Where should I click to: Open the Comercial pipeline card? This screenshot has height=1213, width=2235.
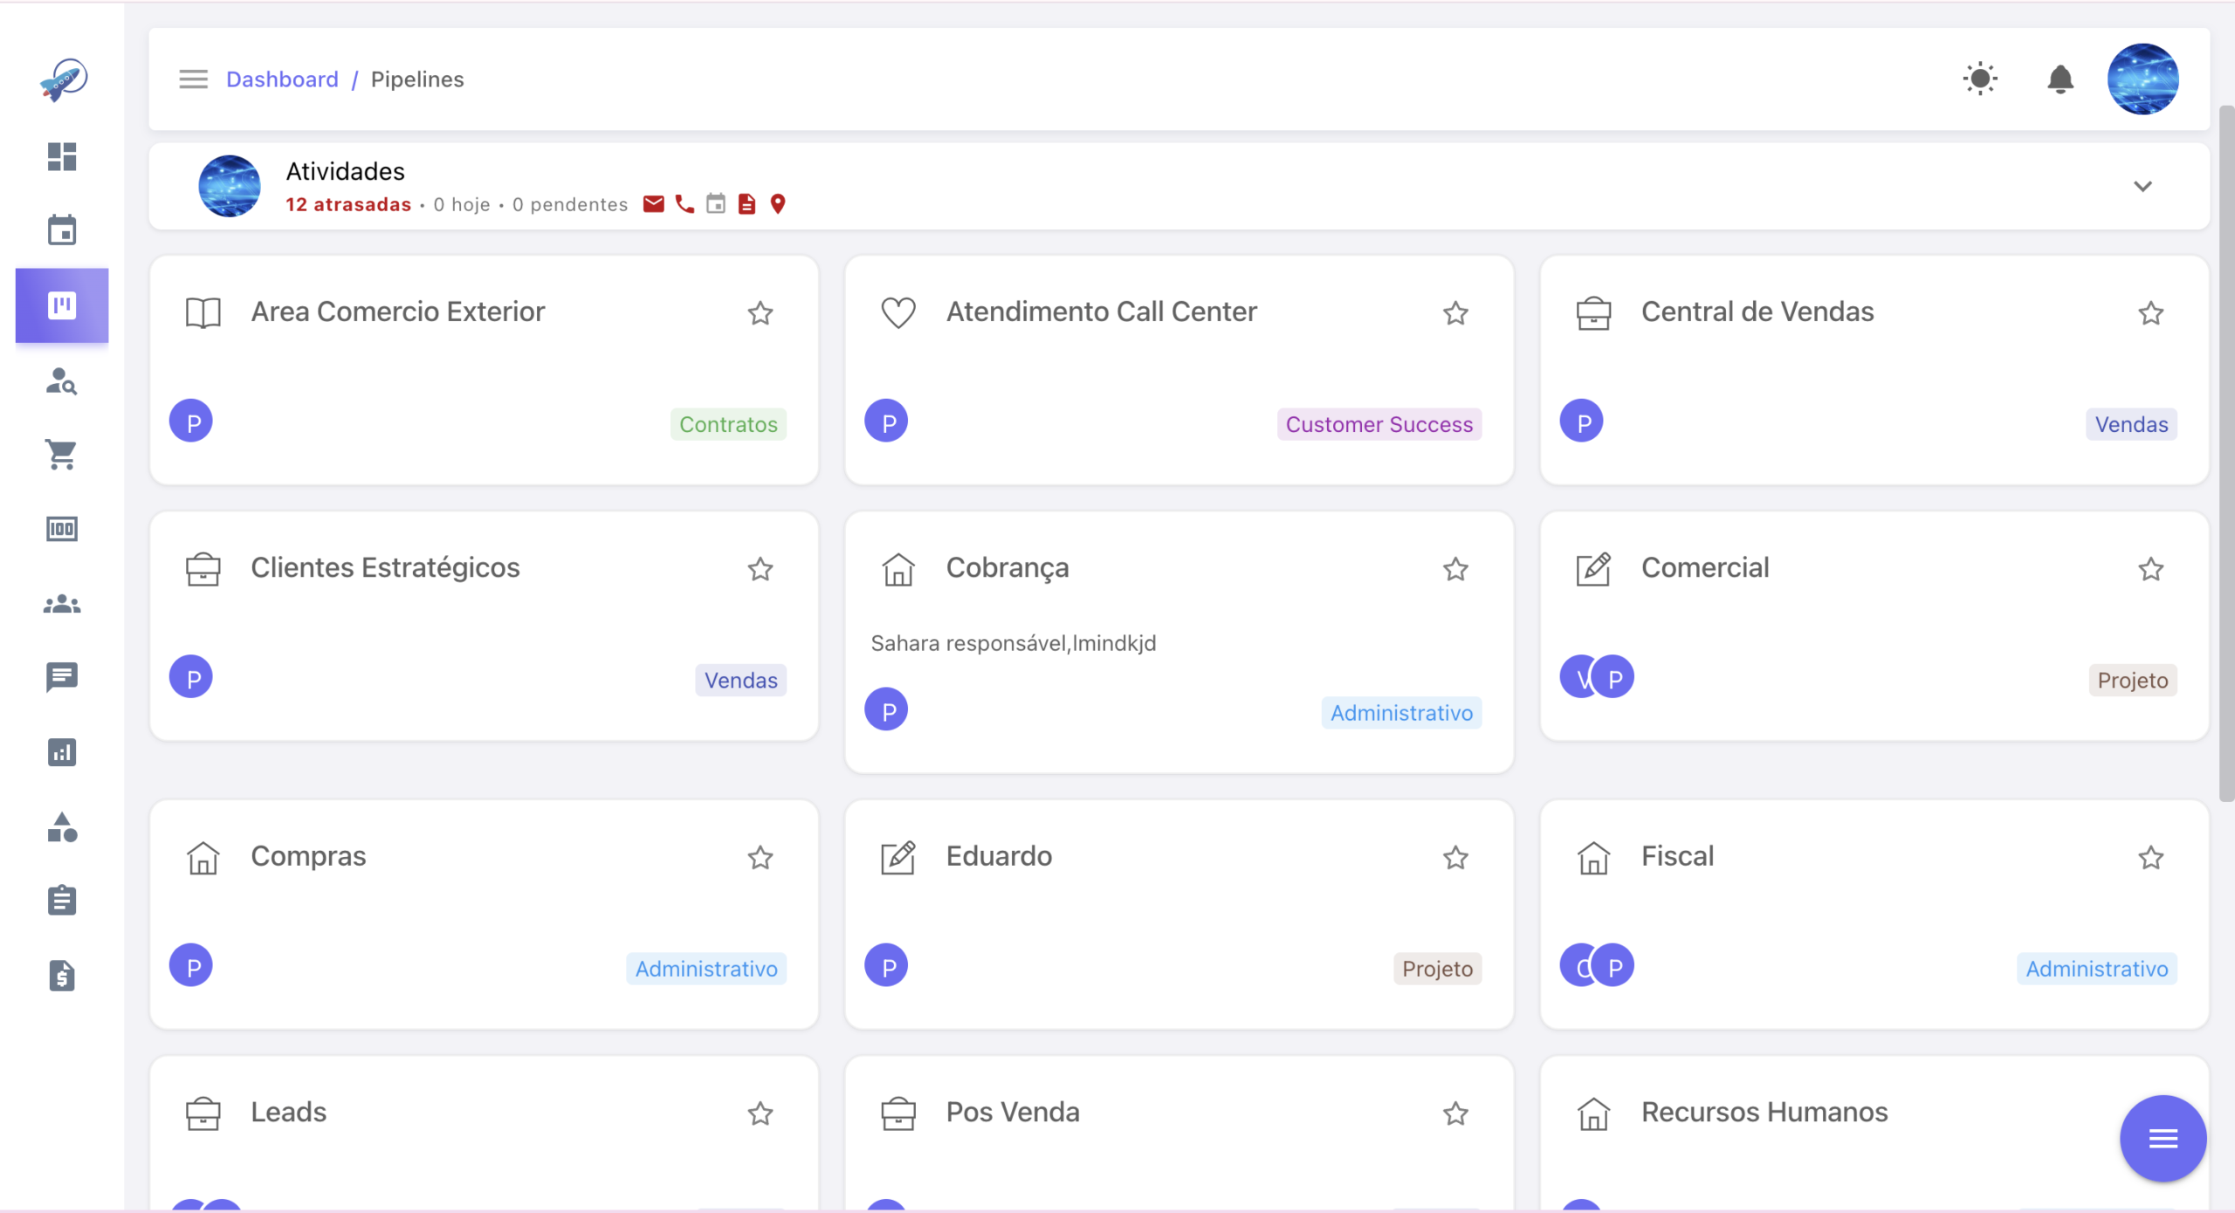[1874, 626]
